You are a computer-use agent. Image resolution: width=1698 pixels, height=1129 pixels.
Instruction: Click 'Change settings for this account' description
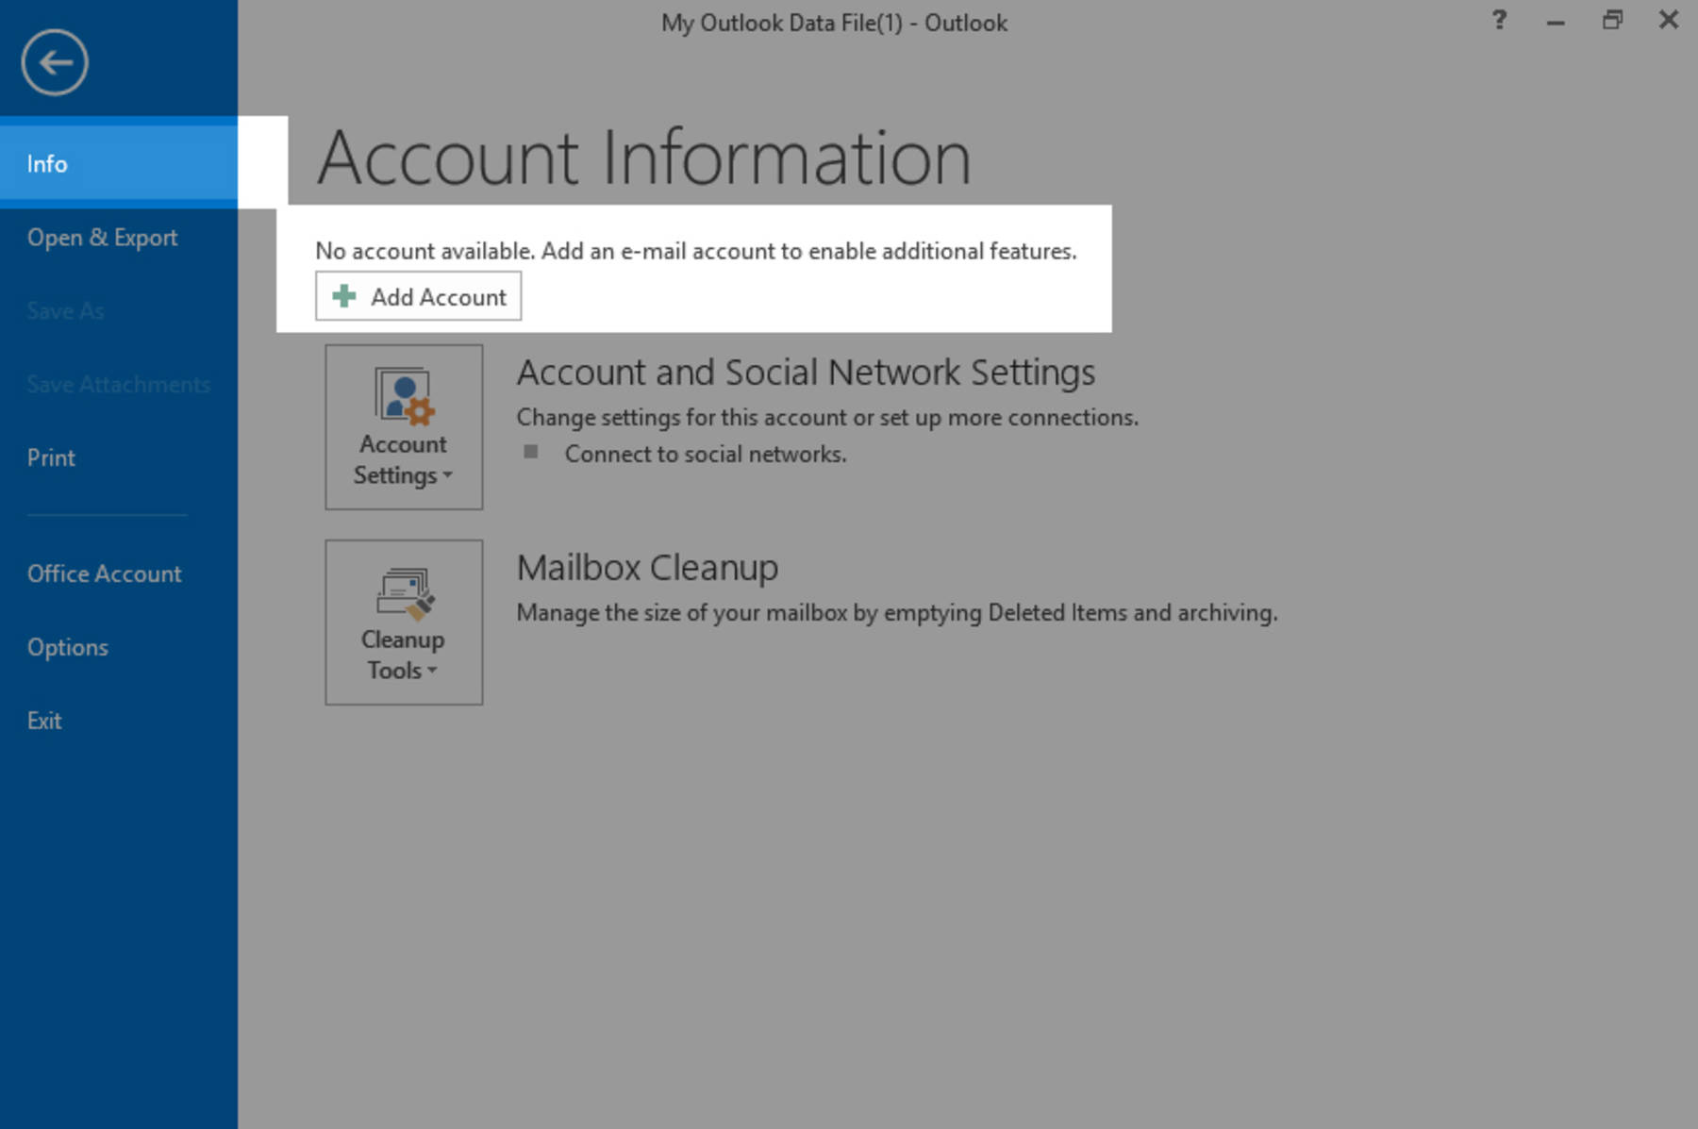(x=827, y=418)
